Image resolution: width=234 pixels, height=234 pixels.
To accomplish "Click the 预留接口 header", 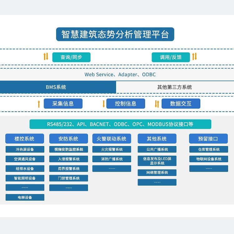I will [x=208, y=139].
